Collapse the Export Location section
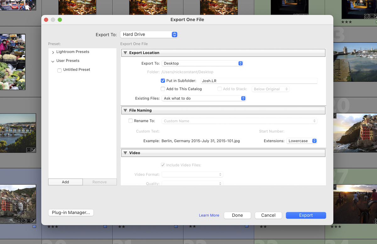Viewport: 377px width, 244px height. point(125,53)
